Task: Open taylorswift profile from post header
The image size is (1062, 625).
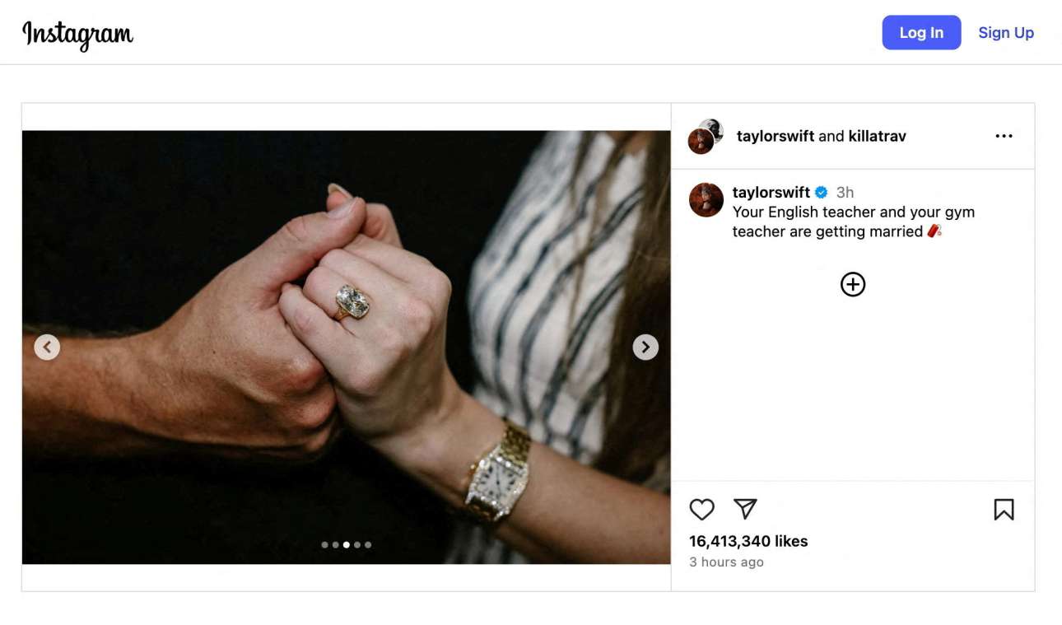Action: (775, 137)
